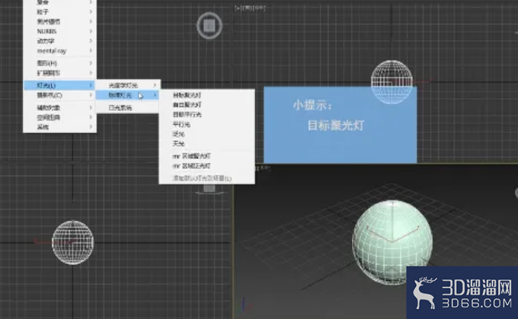This screenshot has width=518, height=319.
Task: Choose 日光系统 from the lights submenu
Action: (127, 108)
